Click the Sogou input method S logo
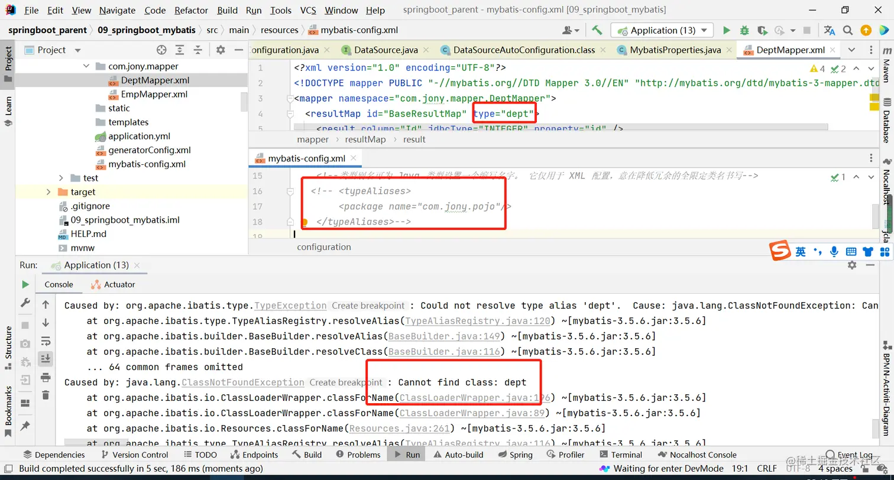 [780, 251]
